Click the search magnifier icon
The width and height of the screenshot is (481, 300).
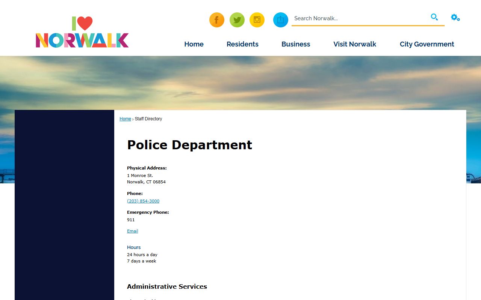[434, 17]
